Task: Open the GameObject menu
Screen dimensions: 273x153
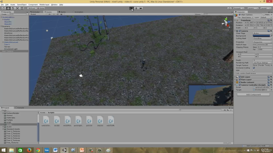Action: click(x=22, y=5)
